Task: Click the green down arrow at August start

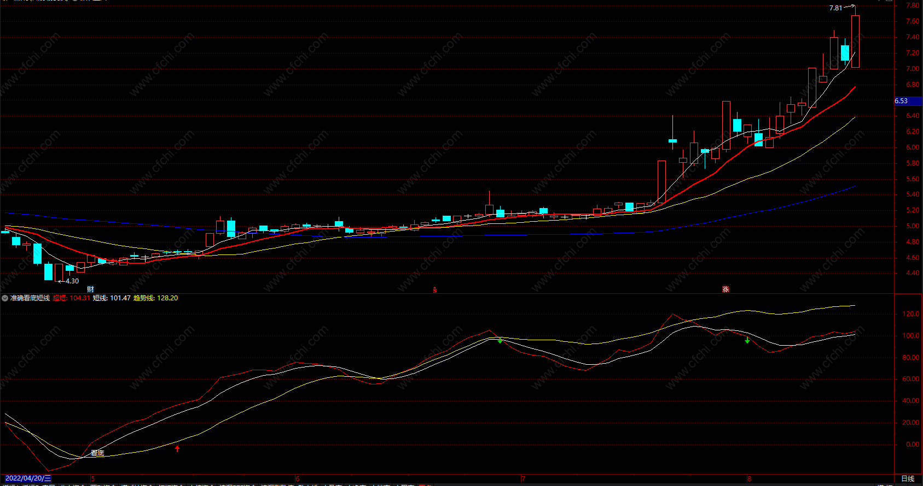Action: [x=747, y=340]
